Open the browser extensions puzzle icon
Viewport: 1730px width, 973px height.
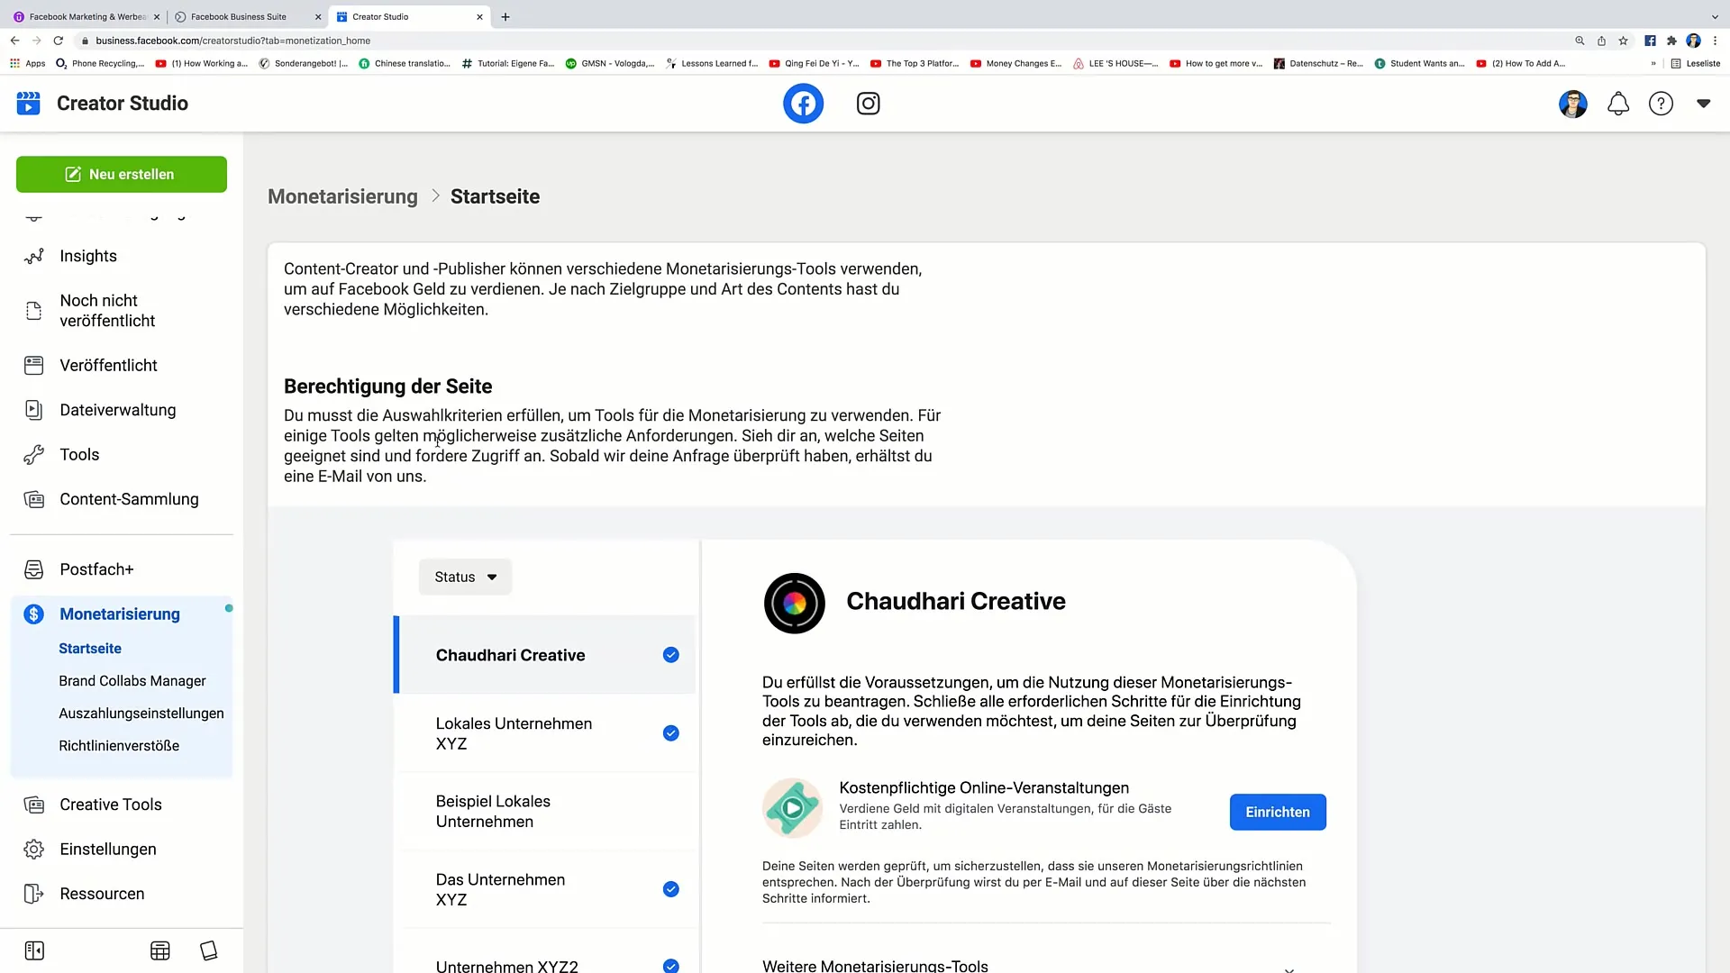tap(1671, 41)
